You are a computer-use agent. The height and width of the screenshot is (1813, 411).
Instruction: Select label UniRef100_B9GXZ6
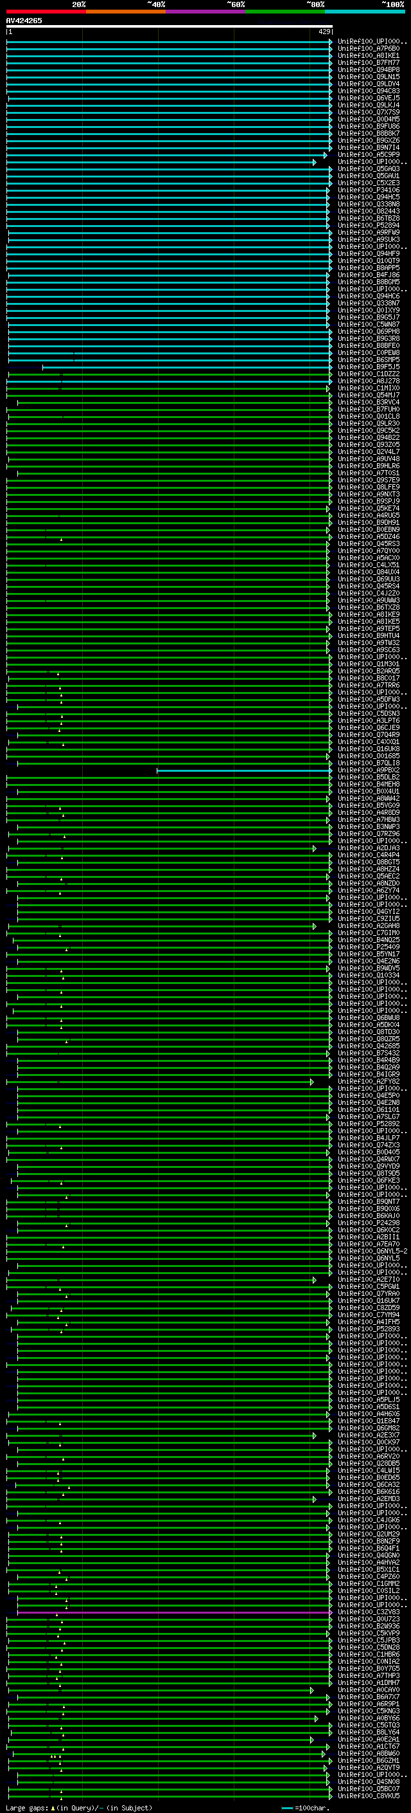[x=369, y=140]
